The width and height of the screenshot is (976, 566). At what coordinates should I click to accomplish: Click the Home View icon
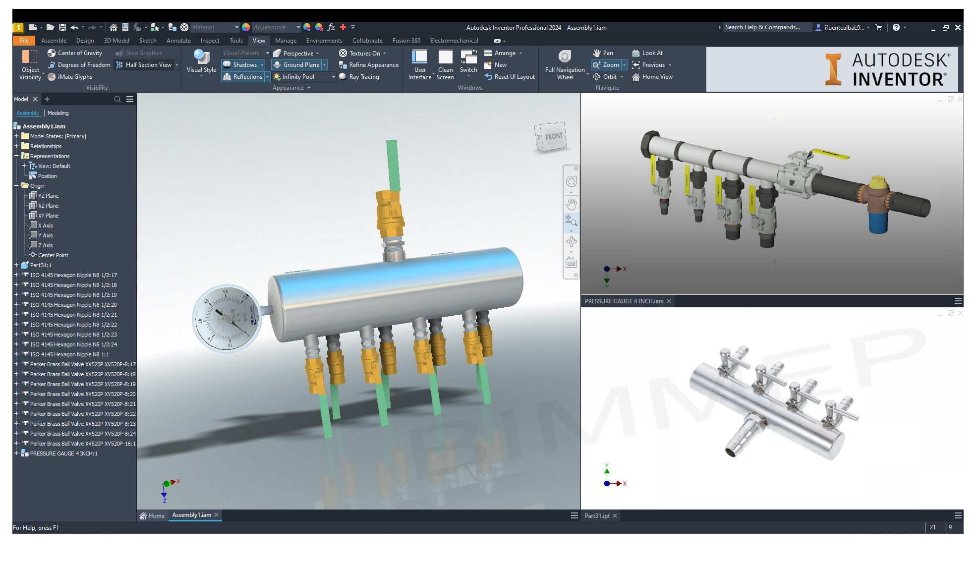[x=636, y=77]
